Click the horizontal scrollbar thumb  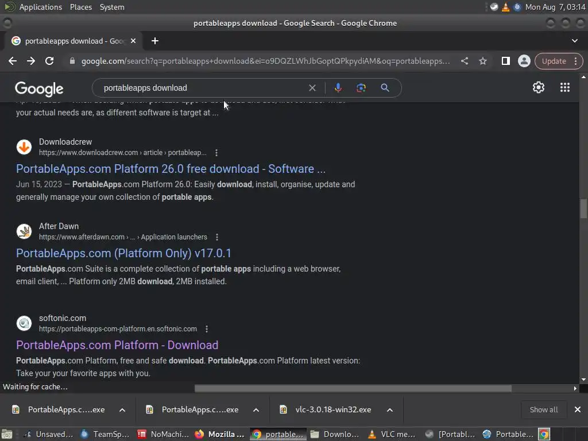tap(353, 389)
